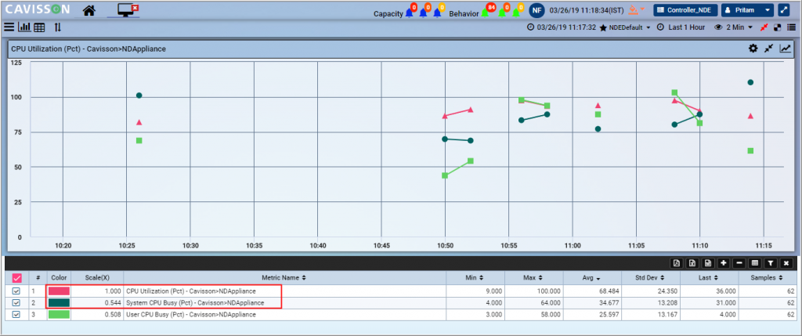The image size is (802, 336).
Task: Click the green swatch for User CPU Busy
Action: 59,315
